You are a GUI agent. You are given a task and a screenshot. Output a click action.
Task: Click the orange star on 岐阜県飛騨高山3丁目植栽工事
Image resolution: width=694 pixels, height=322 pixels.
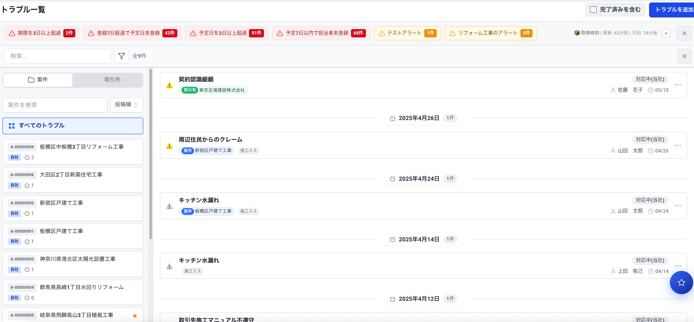[x=135, y=316]
